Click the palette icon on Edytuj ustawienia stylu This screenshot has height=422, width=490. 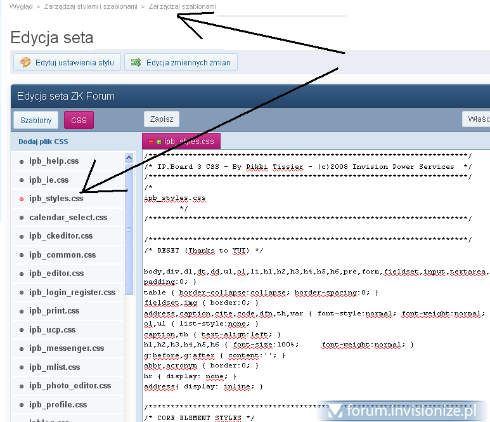pyautogui.click(x=25, y=62)
